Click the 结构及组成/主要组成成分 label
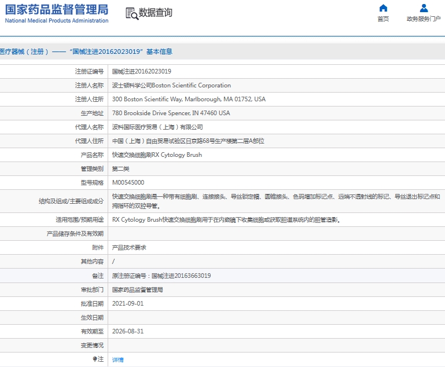This screenshot has height=367, width=445. (71, 201)
